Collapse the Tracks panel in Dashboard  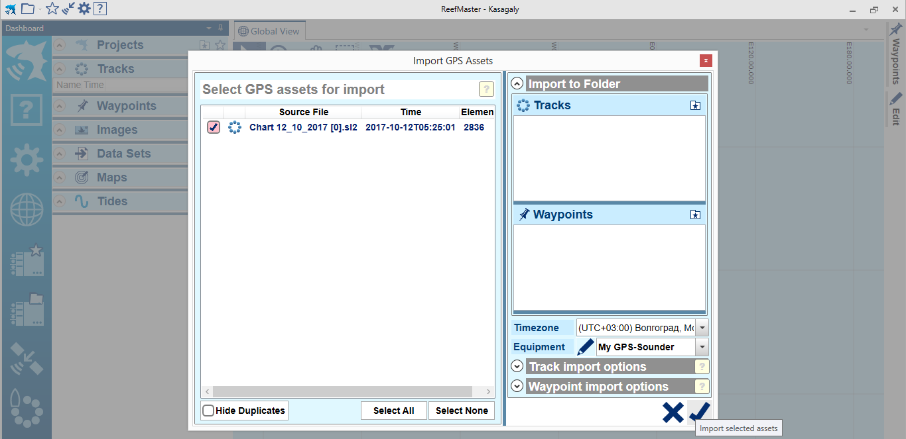[60, 69]
